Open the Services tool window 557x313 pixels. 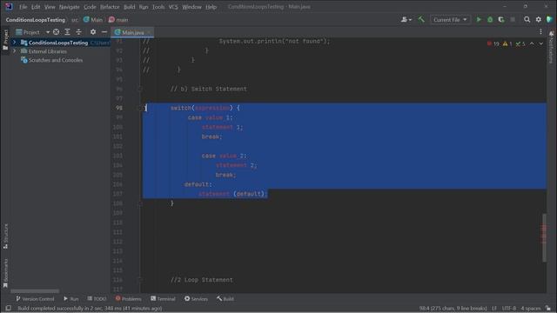(196, 299)
